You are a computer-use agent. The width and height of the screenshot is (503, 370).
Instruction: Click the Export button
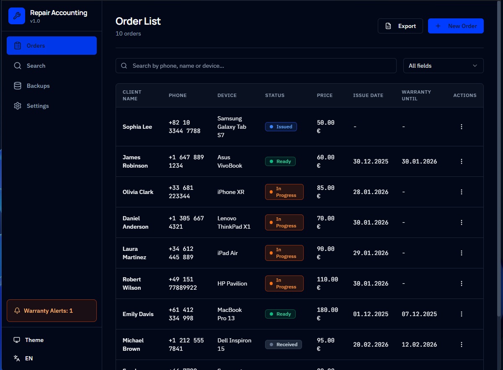400,26
